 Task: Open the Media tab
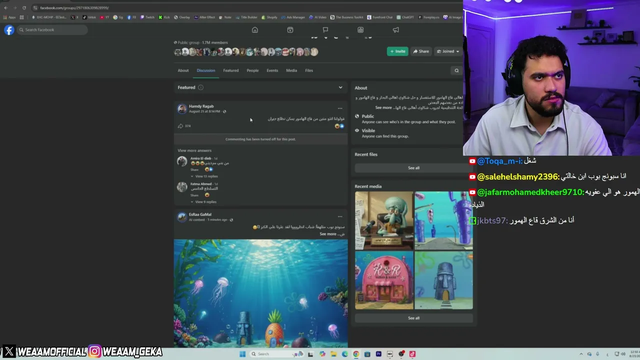pos(291,70)
